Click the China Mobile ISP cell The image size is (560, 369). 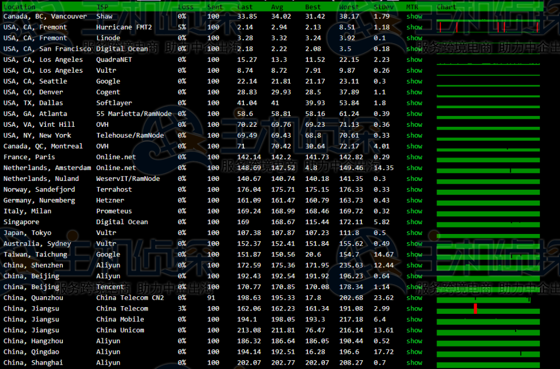[120, 319]
